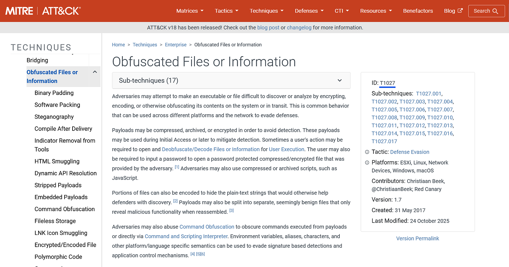The image size is (509, 267).
Task: Open sub-technique T1027.002 link
Action: point(384,102)
